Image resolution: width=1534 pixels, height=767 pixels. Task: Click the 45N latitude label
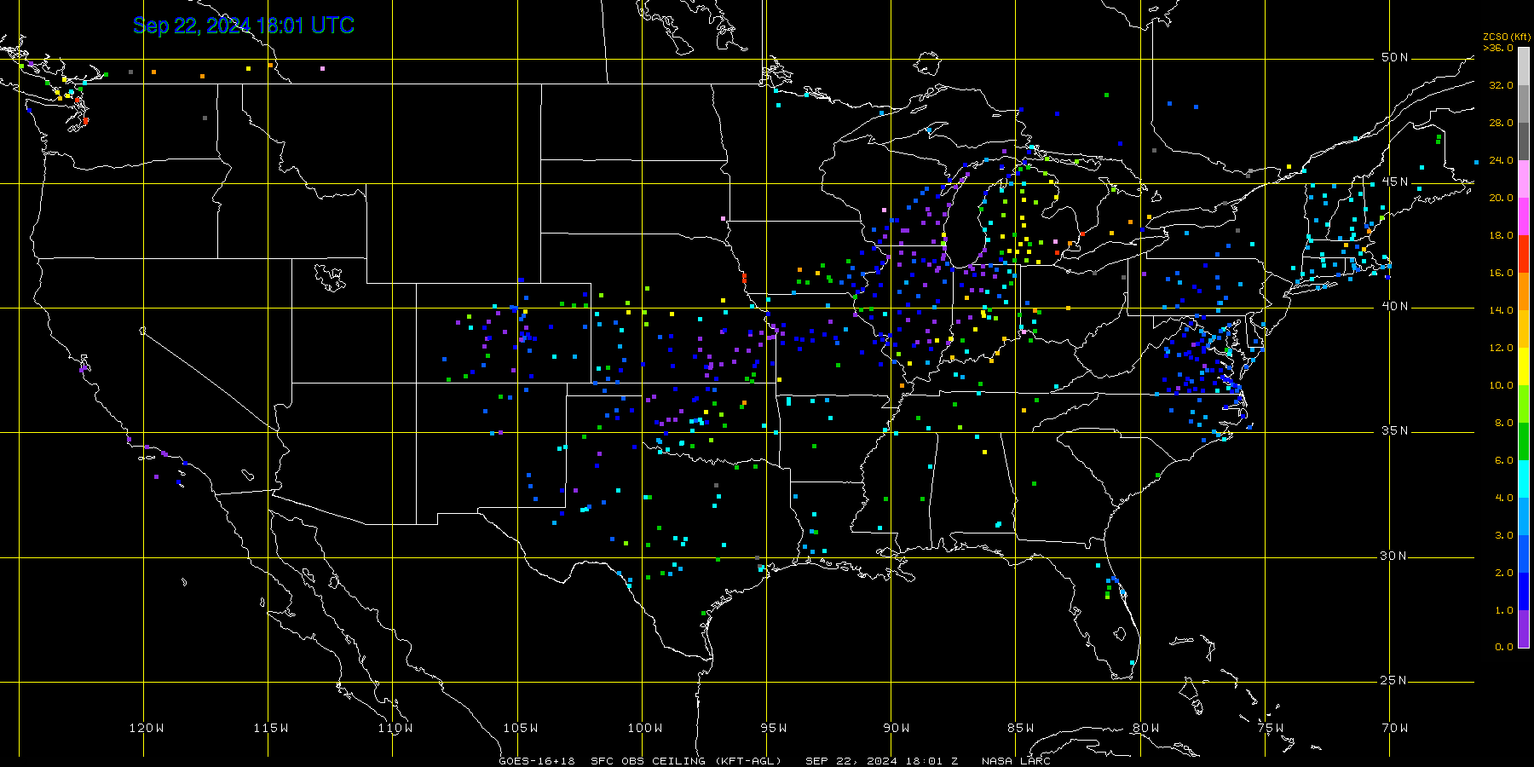click(x=1395, y=182)
